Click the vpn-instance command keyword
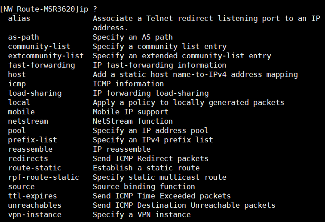The width and height of the screenshot is (325, 222). point(35,214)
